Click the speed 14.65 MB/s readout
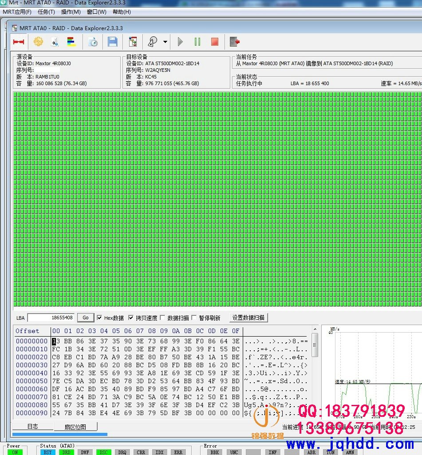The image size is (422, 455). click(401, 83)
